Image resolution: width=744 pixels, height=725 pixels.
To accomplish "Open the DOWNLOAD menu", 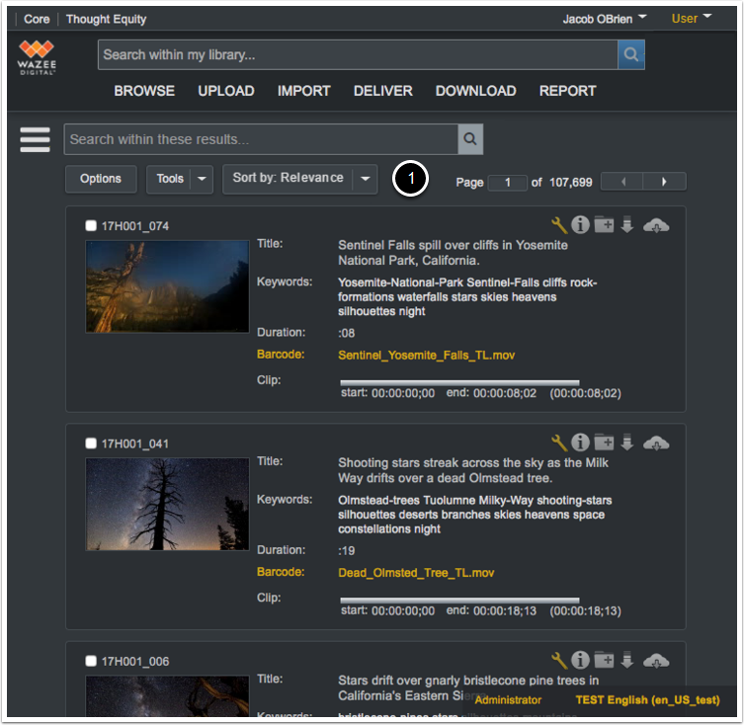I will pyautogui.click(x=475, y=91).
